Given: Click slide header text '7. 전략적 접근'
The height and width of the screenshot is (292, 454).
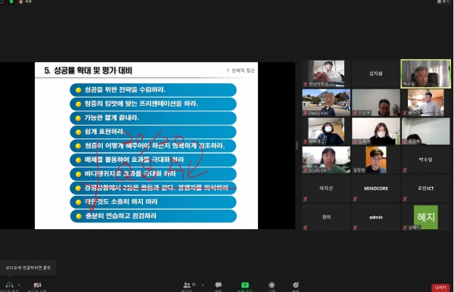Looking at the screenshot, I should pyautogui.click(x=241, y=70).
